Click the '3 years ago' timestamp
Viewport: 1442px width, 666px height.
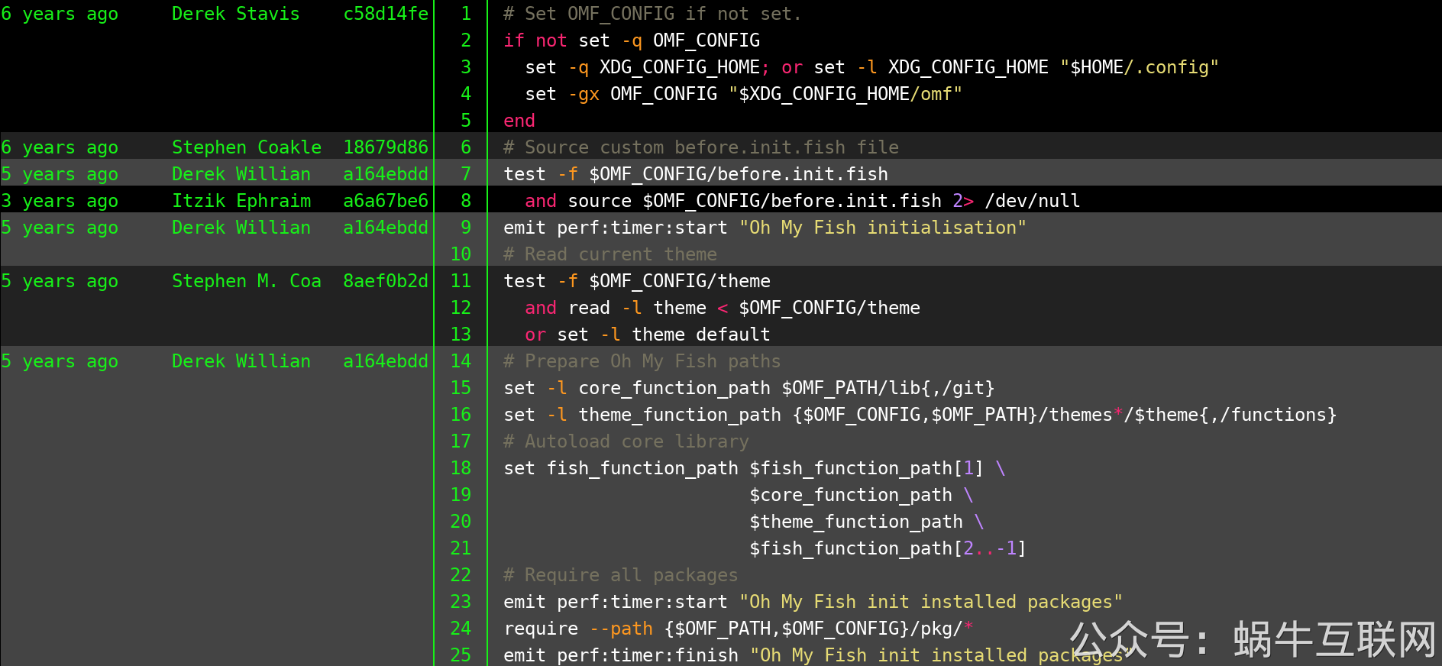(x=60, y=201)
